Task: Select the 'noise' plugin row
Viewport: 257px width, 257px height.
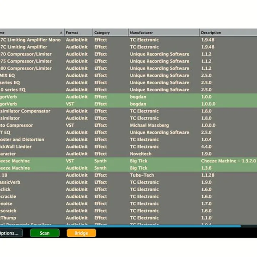Action: click(x=128, y=203)
